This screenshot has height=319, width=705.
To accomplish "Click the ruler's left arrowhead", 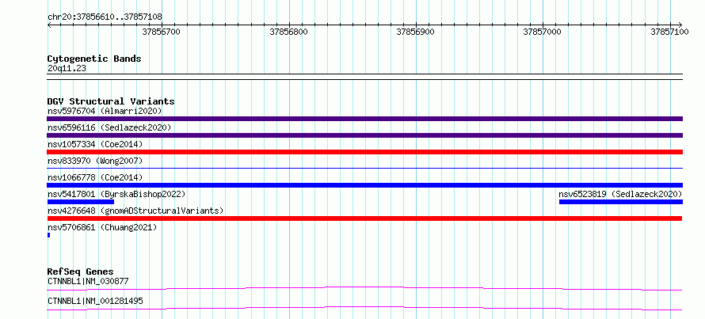I will 49,25.
